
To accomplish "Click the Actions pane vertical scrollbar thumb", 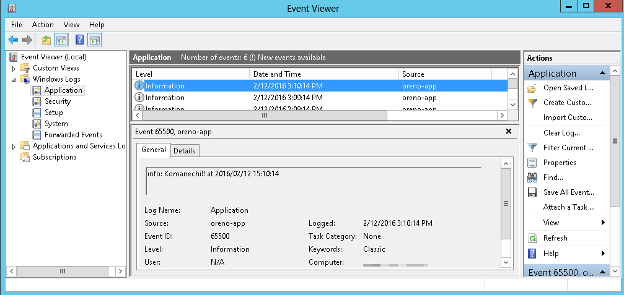I will point(615,141).
